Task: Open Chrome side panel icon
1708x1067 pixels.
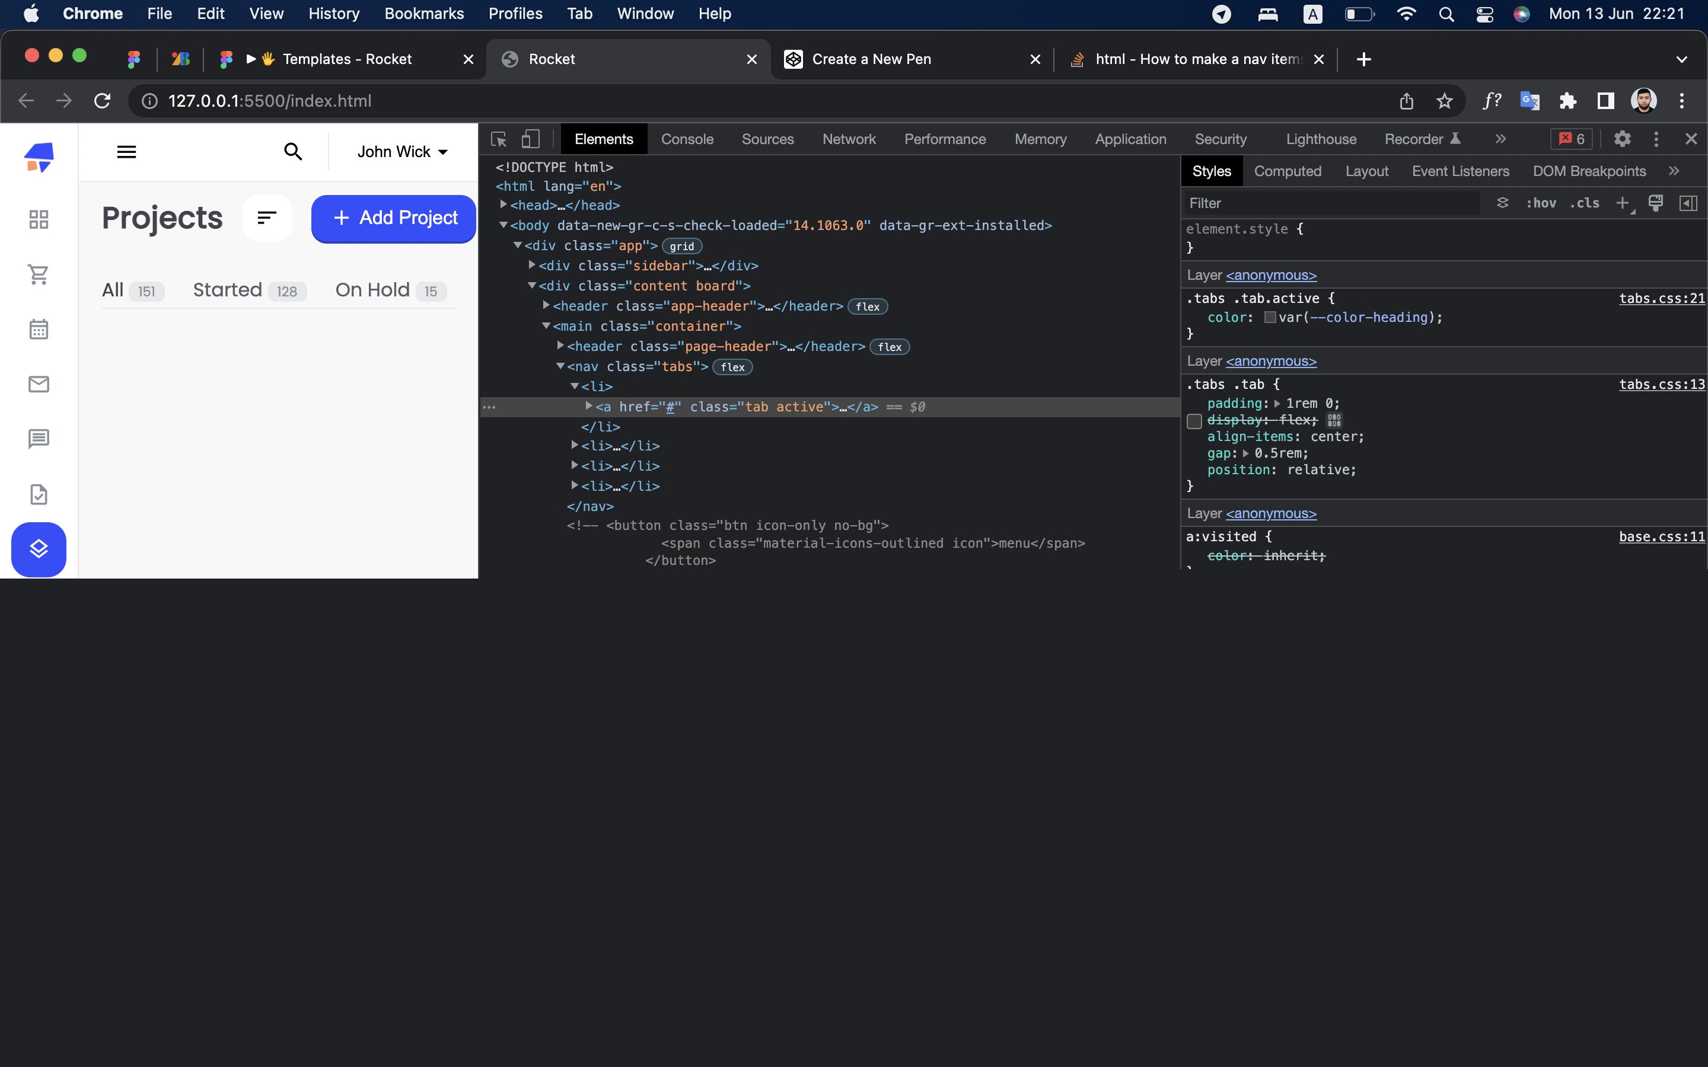Action: pyautogui.click(x=1605, y=101)
